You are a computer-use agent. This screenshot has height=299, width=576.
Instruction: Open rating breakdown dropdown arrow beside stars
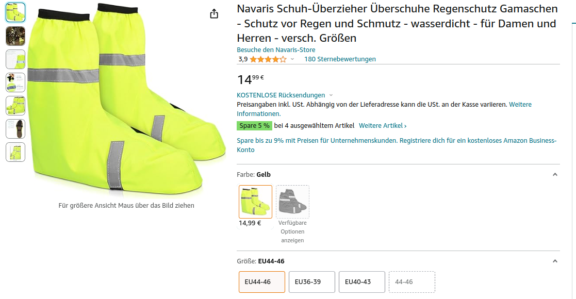click(292, 59)
